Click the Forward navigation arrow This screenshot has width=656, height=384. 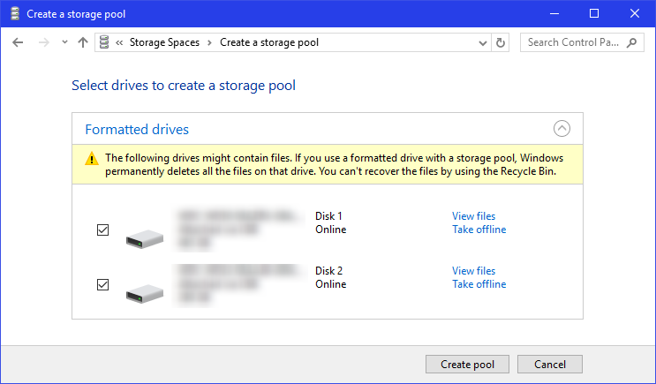click(42, 42)
